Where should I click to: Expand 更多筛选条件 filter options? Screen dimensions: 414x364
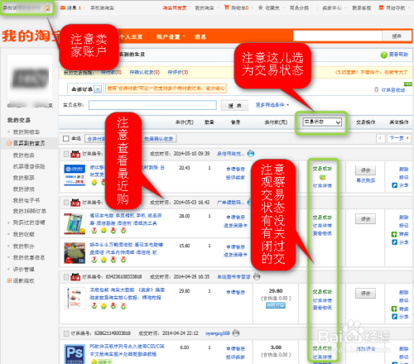(x=272, y=105)
